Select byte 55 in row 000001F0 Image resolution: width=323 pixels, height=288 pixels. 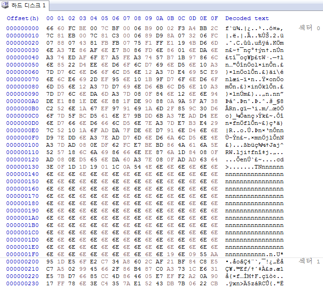(203, 254)
